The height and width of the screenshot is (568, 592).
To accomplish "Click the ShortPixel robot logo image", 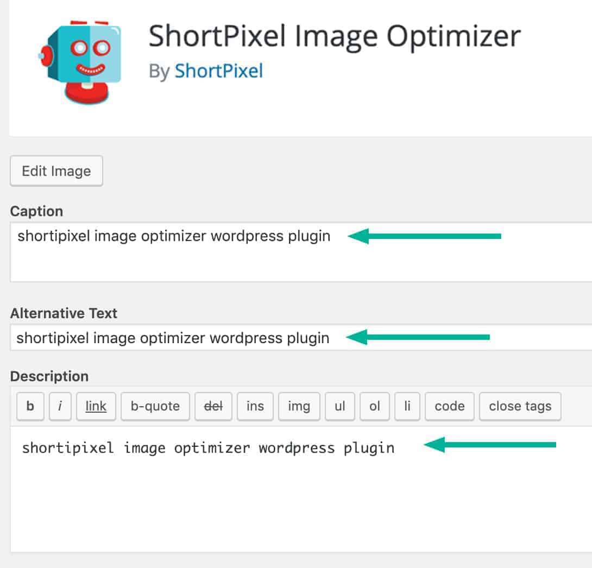I will click(80, 62).
